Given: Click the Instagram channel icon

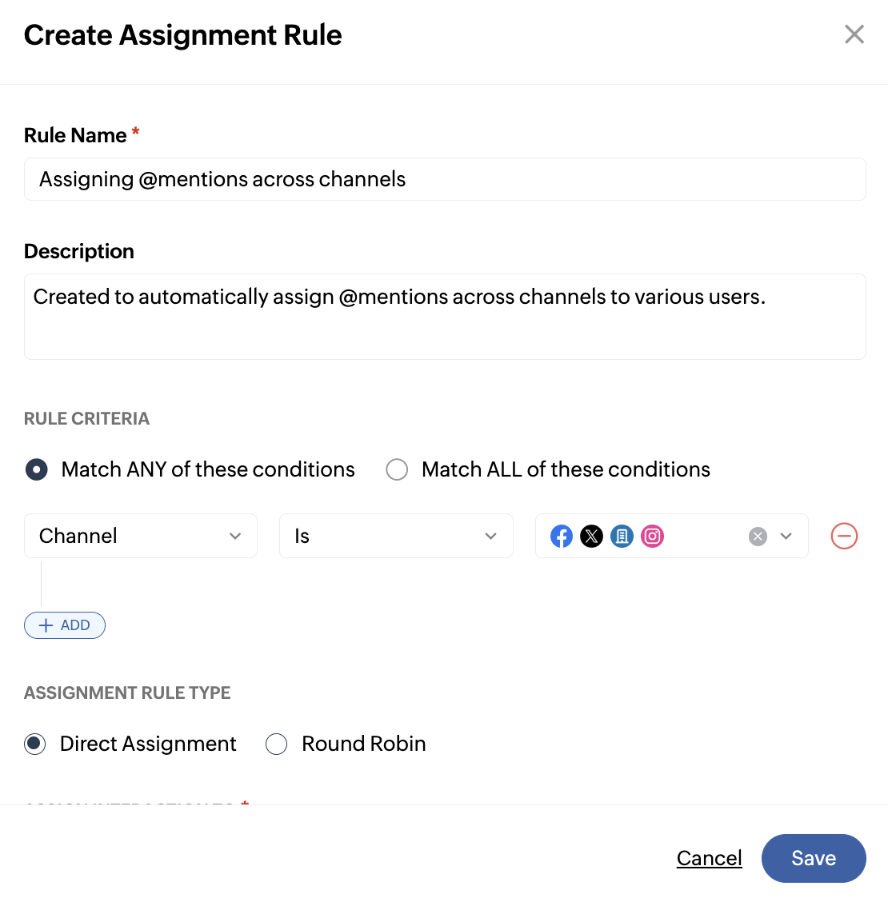Looking at the screenshot, I should (652, 537).
